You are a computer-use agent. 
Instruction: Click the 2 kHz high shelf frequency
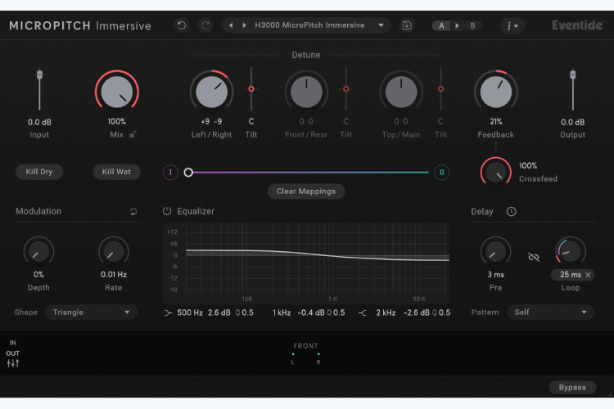click(x=386, y=312)
